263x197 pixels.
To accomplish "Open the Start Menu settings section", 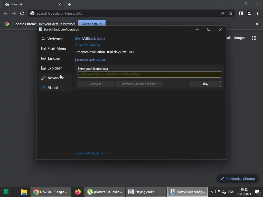I will click(55, 48).
